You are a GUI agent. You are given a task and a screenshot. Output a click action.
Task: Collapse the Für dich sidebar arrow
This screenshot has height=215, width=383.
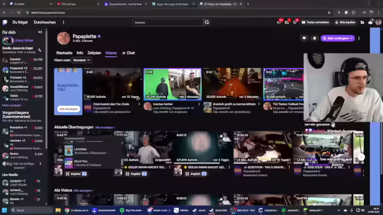(x=40, y=32)
